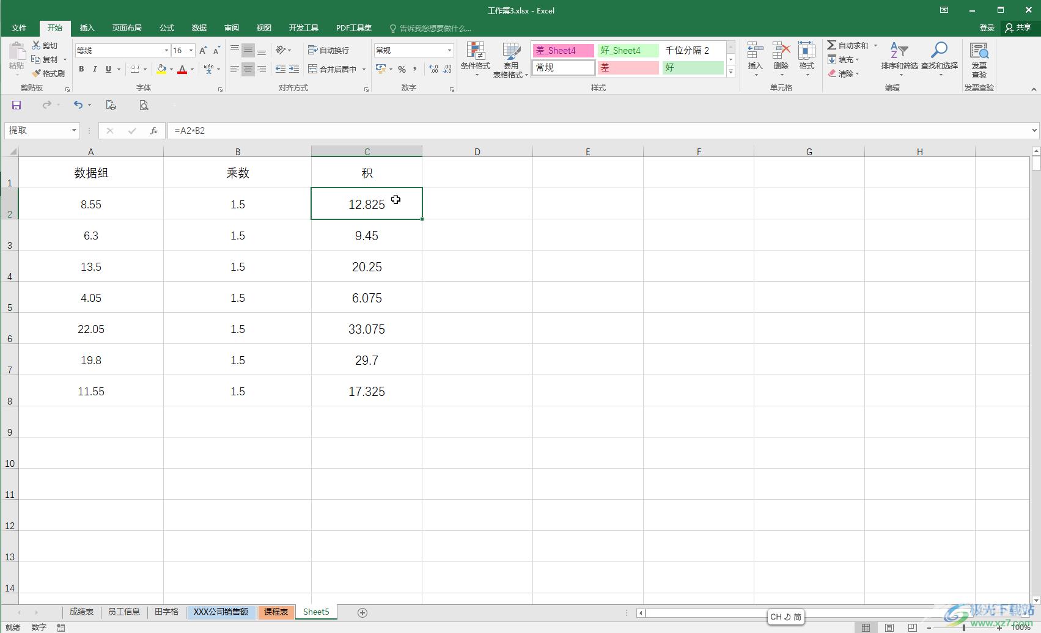The width and height of the screenshot is (1041, 633).
Task: Open the File (文件) tab
Action: [19, 28]
